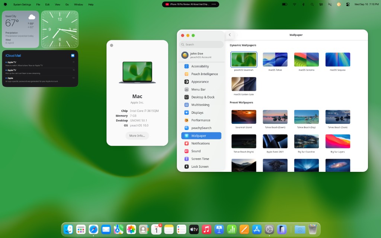This screenshot has height=238, width=381.
Task: Open the Peach Intelligence settings pane
Action: coord(201,74)
